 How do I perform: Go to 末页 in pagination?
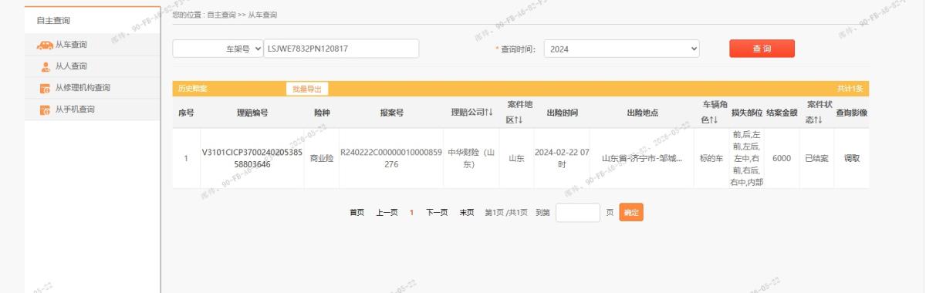click(x=467, y=212)
